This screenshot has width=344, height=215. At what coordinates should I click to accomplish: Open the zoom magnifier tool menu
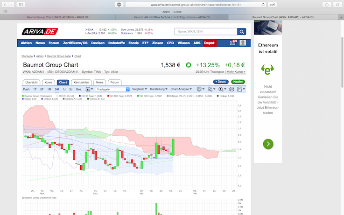point(222,89)
